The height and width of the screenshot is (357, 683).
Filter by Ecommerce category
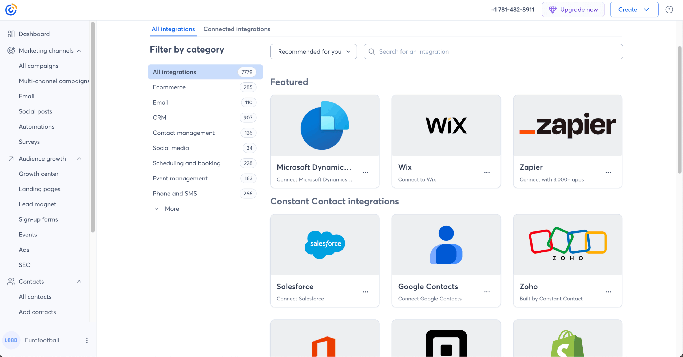tap(205, 87)
